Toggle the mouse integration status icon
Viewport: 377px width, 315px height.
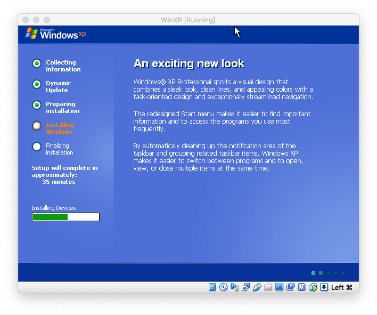(x=313, y=287)
